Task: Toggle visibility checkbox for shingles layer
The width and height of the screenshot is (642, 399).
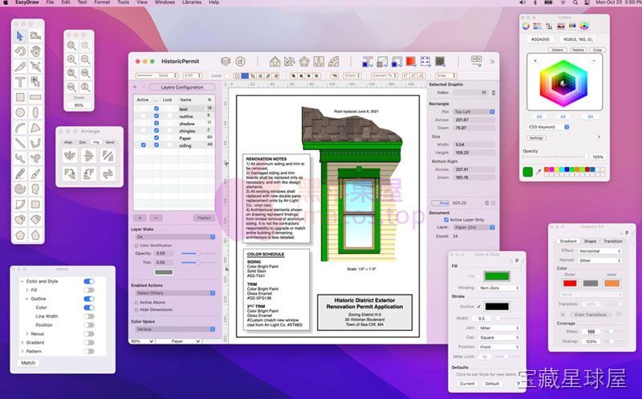Action: (156, 131)
